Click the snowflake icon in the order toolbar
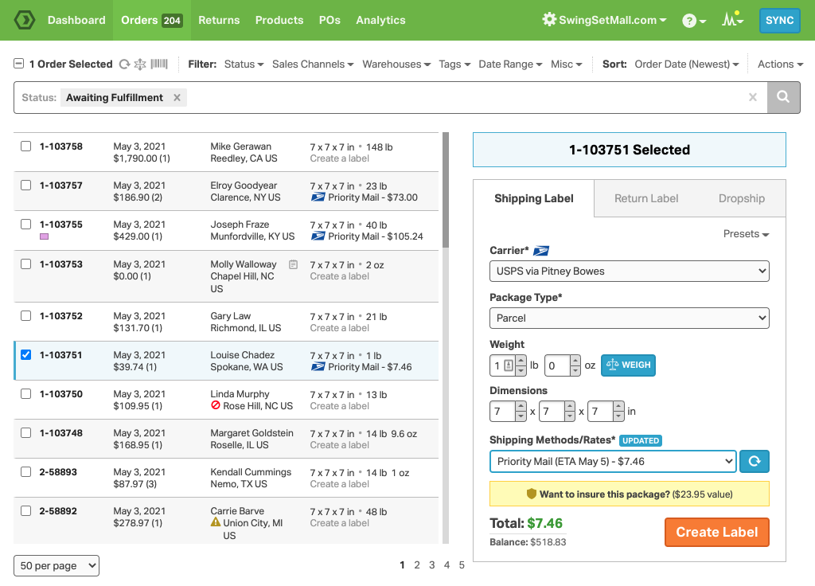This screenshot has width=815, height=586. (140, 64)
